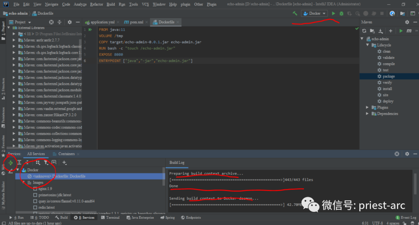
Task: Add Maven project with plus icon
Action: click(x=390, y=31)
